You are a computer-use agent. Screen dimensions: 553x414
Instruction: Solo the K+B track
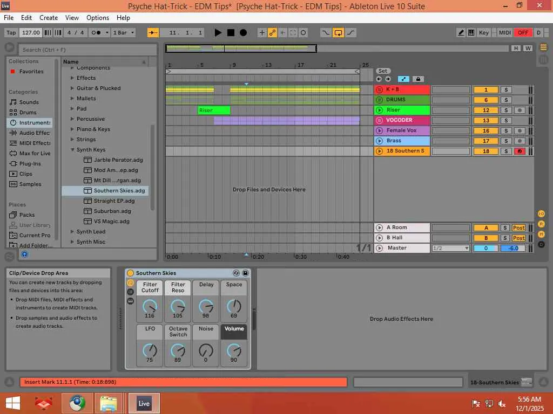click(x=505, y=90)
